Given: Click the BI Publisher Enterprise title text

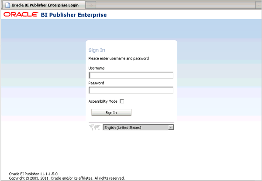Looking at the screenshot, I should [x=74, y=15].
